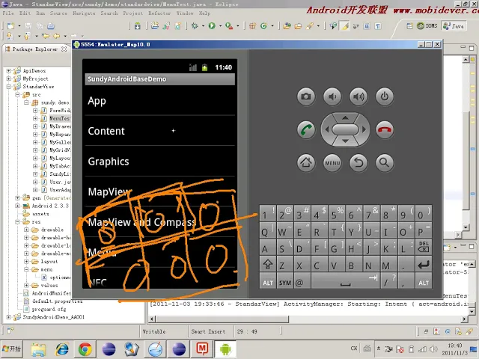479x359 pixels.
Task: Click the emulator power button
Action: [385, 96]
